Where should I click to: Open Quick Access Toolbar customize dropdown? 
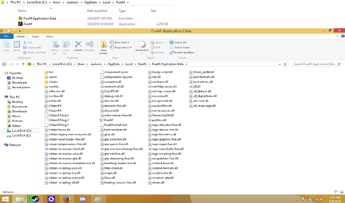(20, 31)
